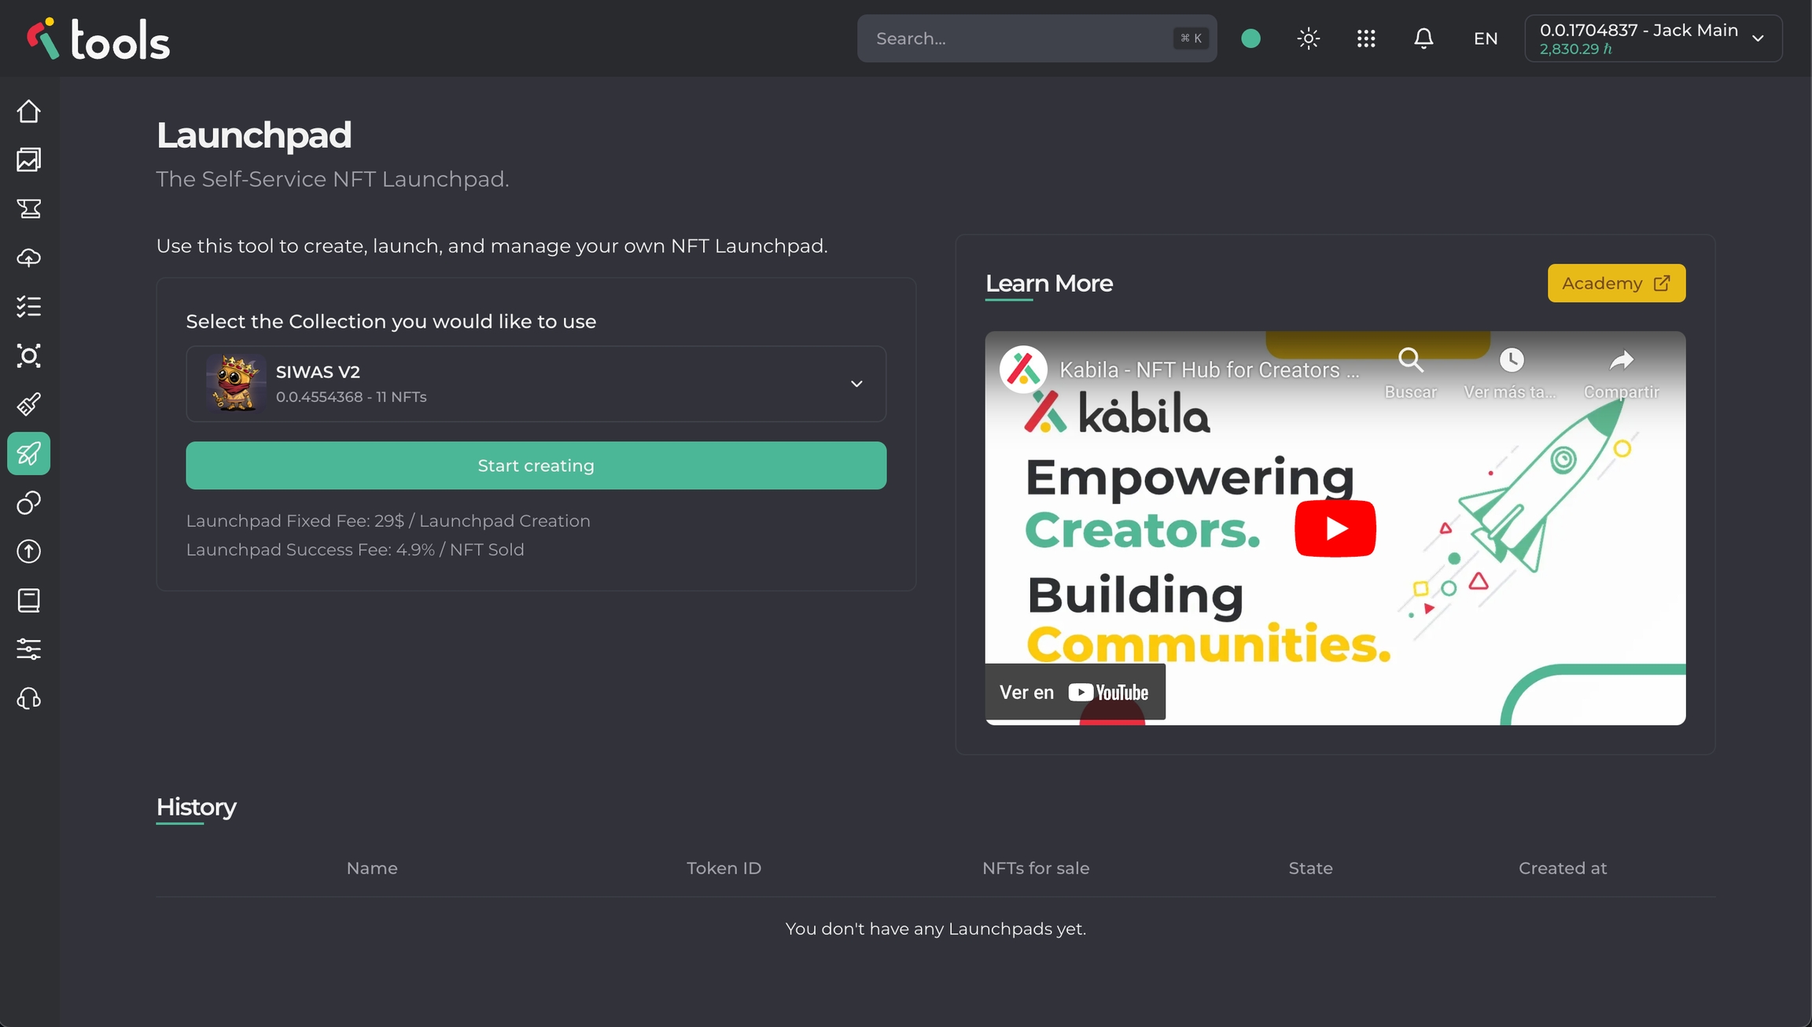Click the paint roller sidebar icon

coord(29,405)
